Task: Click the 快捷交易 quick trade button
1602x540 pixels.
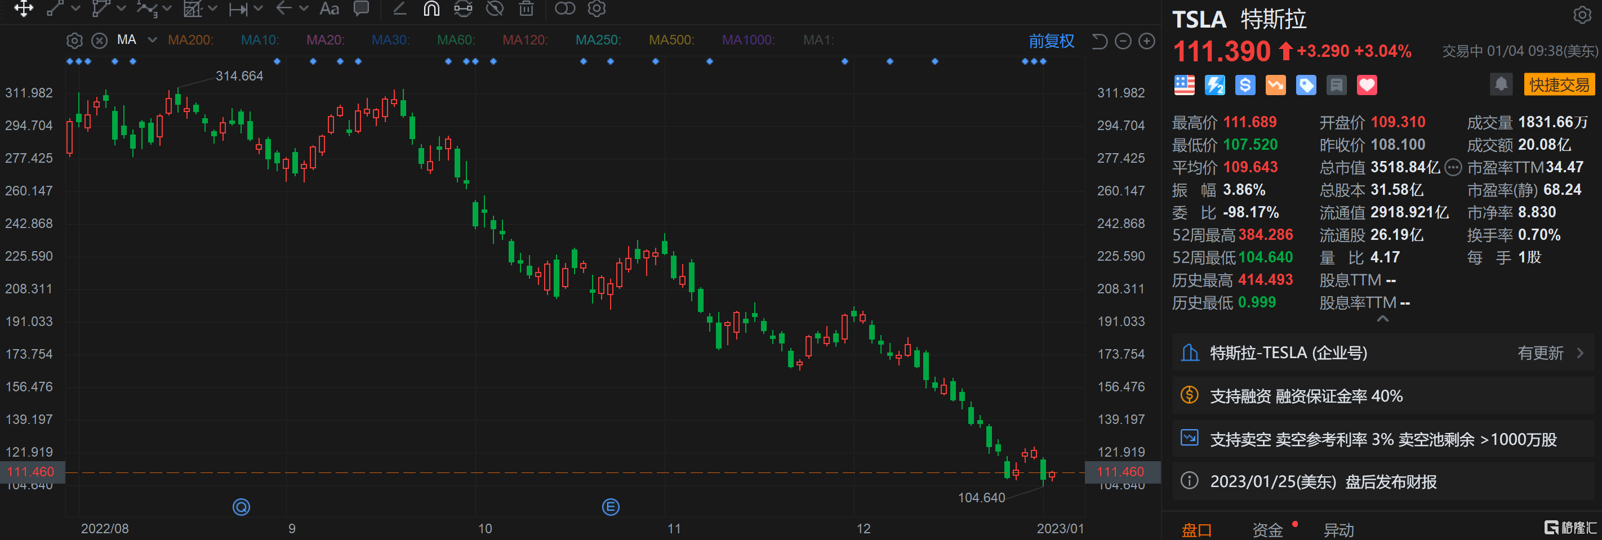Action: (x=1560, y=84)
